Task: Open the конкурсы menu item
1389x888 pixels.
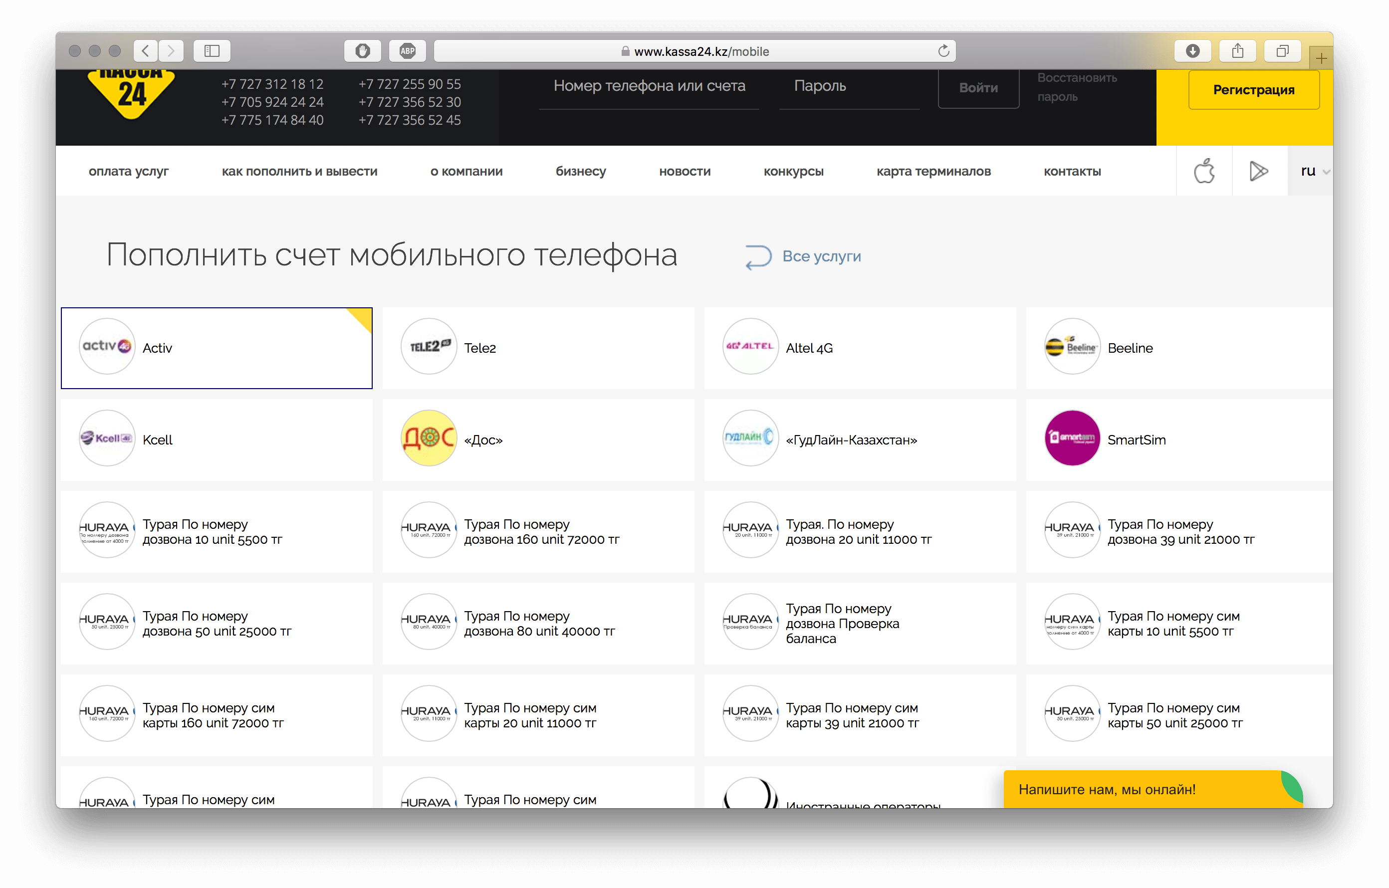Action: 794,171
